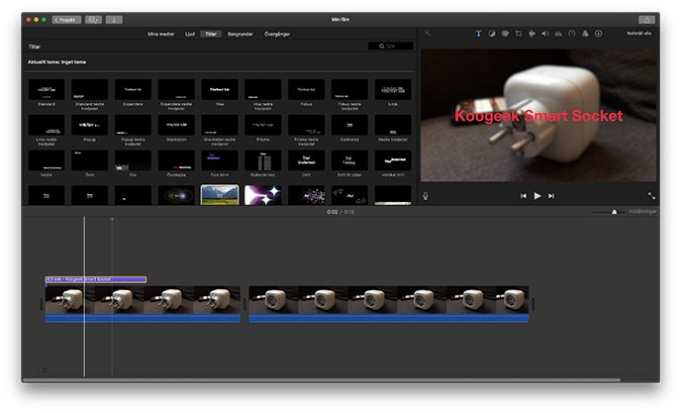Click the Koogeek Smart Socket title text in the viewer

click(x=538, y=116)
